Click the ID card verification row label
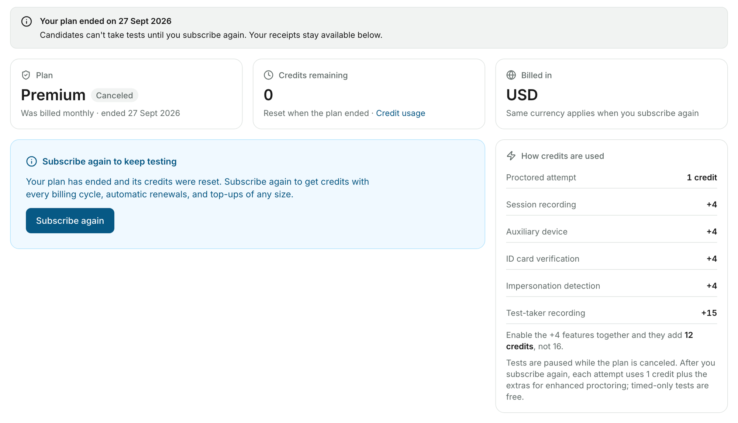Image resolution: width=738 pixels, height=423 pixels. pos(542,259)
